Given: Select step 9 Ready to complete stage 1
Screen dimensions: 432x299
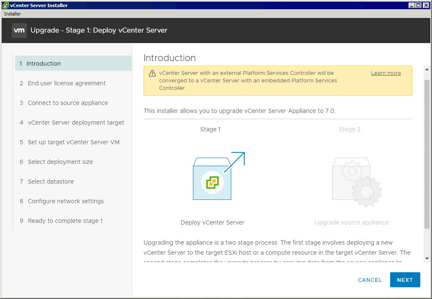Looking at the screenshot, I should click(x=65, y=221).
